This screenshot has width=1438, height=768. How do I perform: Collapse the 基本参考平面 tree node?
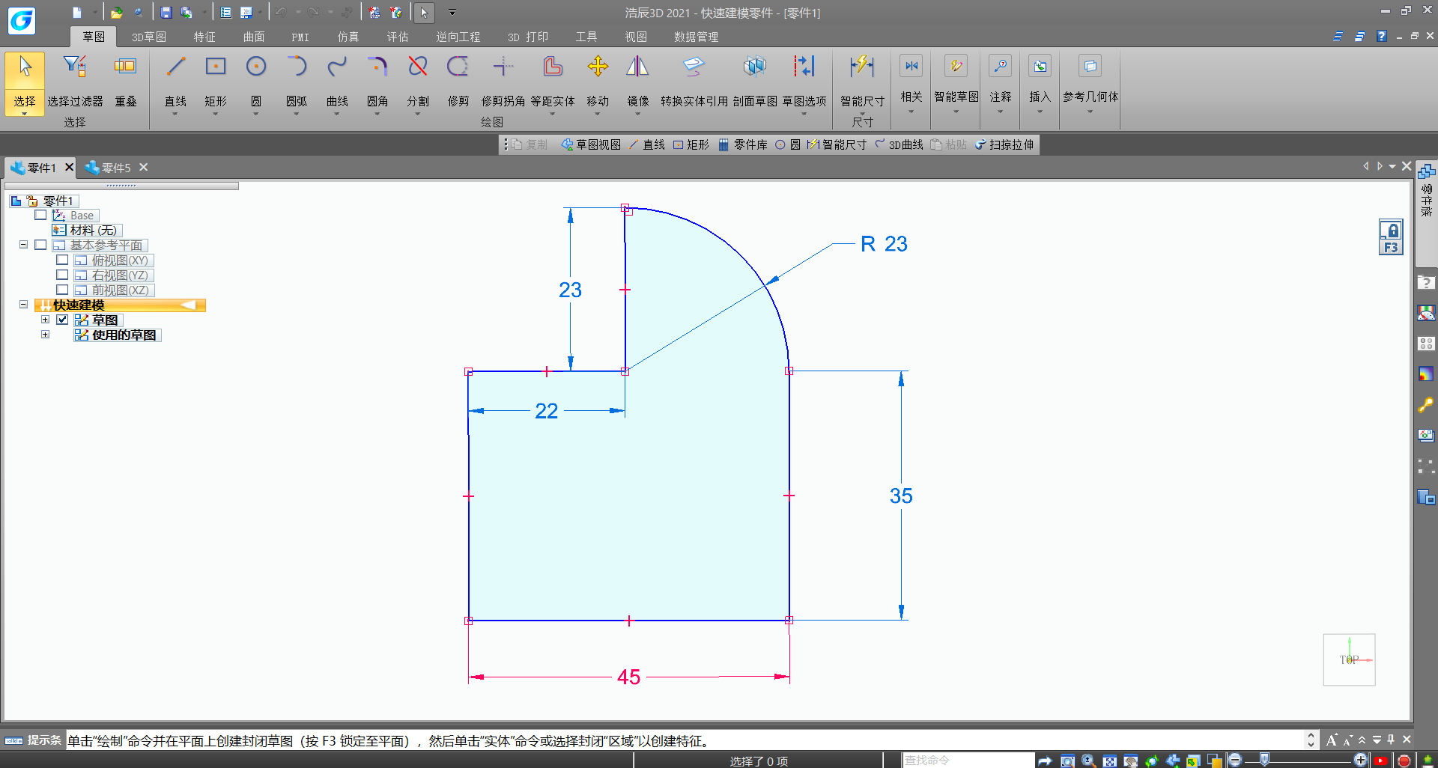tap(23, 245)
